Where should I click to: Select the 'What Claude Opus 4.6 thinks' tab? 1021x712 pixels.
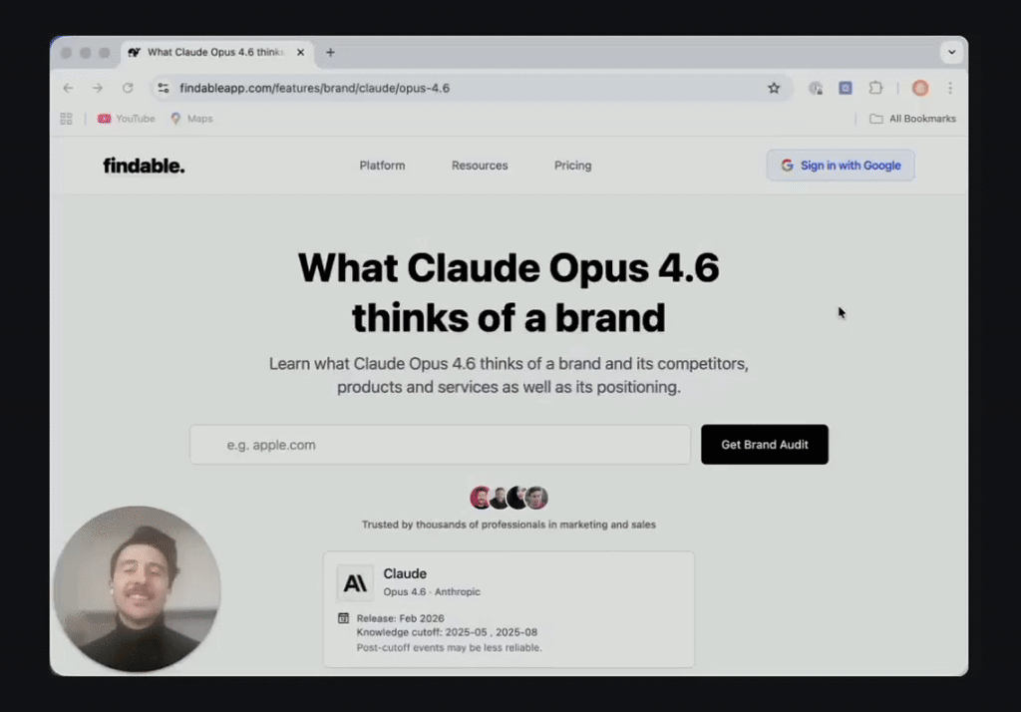(x=216, y=52)
